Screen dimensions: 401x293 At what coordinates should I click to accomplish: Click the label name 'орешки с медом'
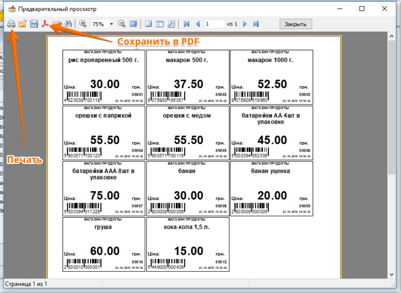click(187, 115)
